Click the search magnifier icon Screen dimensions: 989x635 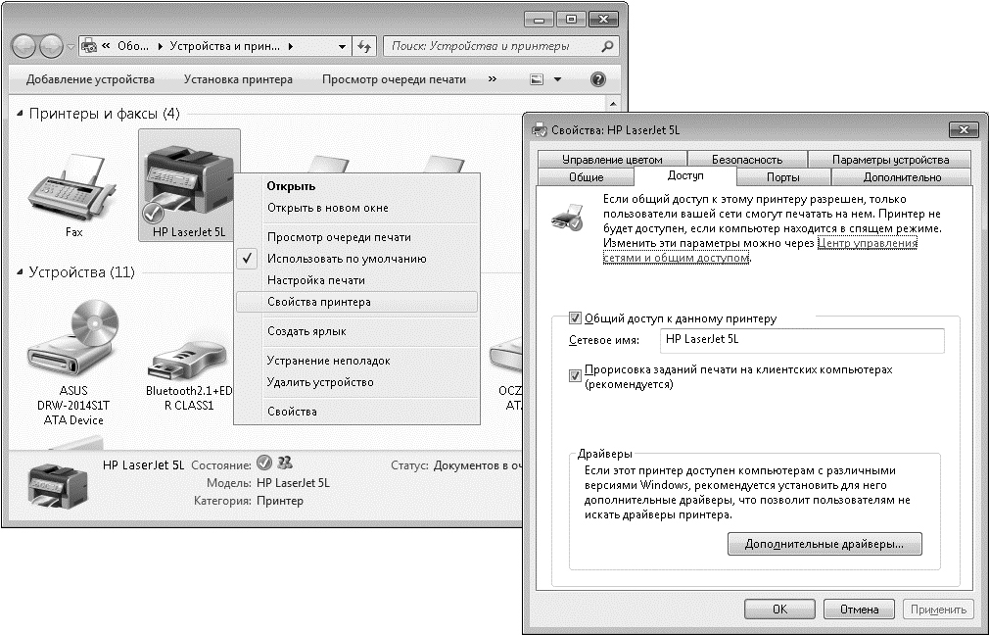(x=607, y=46)
